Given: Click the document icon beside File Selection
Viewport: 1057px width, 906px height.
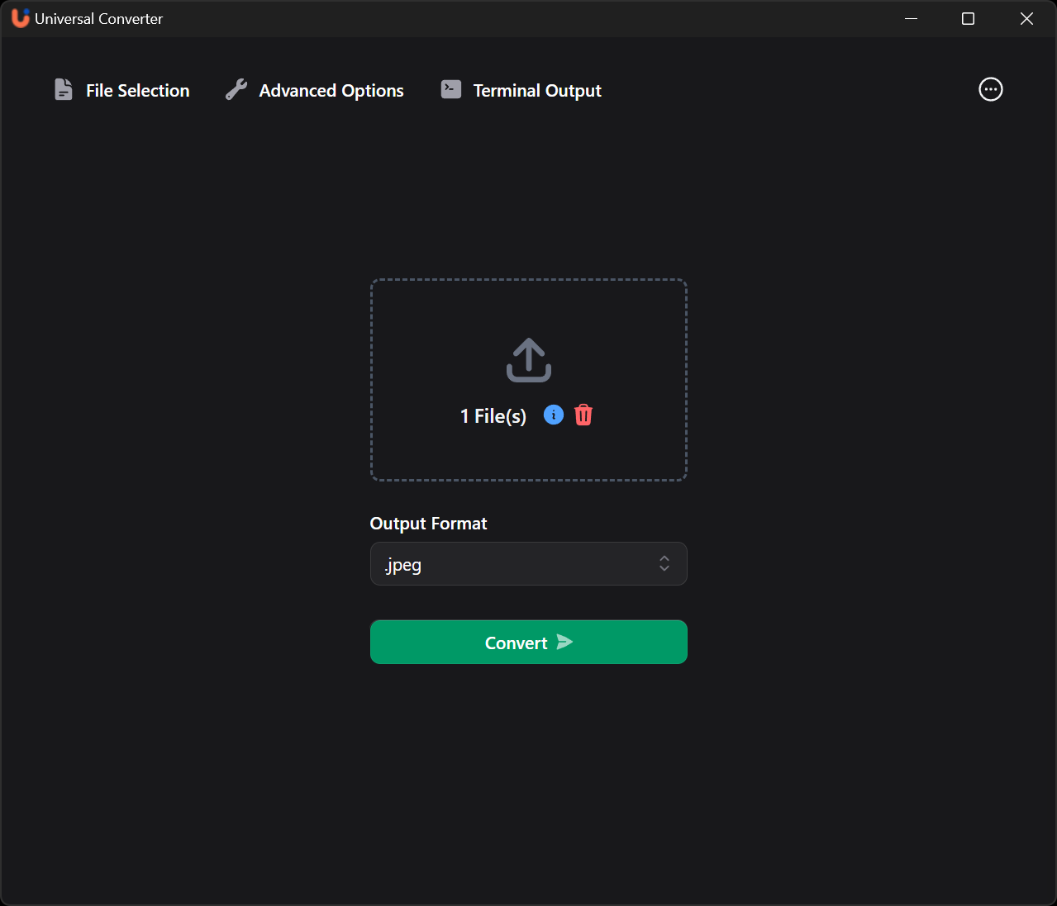Looking at the screenshot, I should point(64,89).
